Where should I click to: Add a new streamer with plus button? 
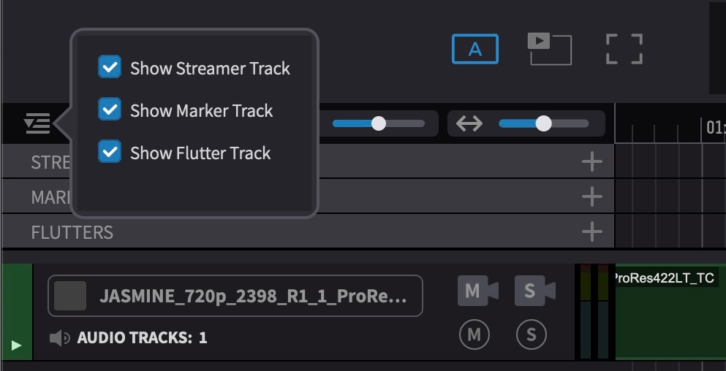click(591, 161)
